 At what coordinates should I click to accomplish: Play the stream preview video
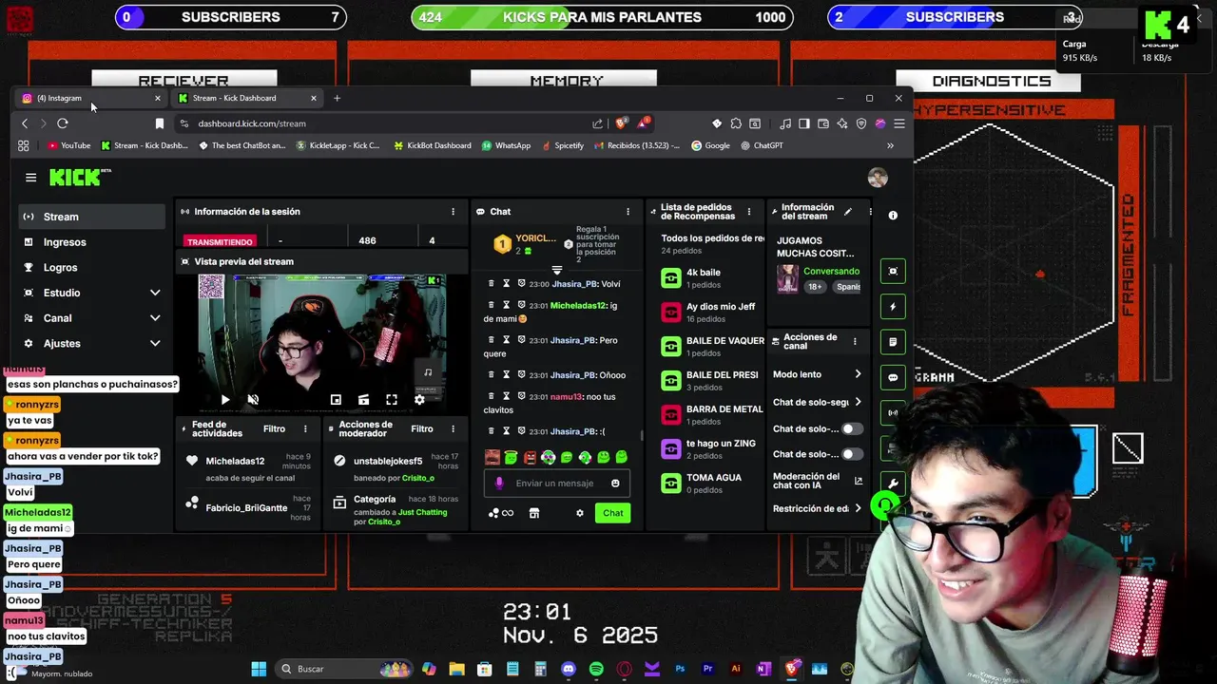tap(225, 400)
